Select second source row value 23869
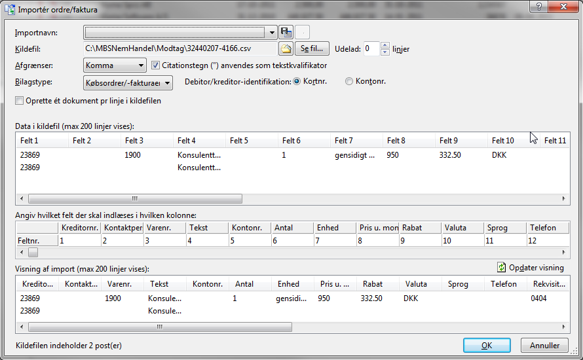Image resolution: width=583 pixels, height=360 pixels. coord(29,168)
